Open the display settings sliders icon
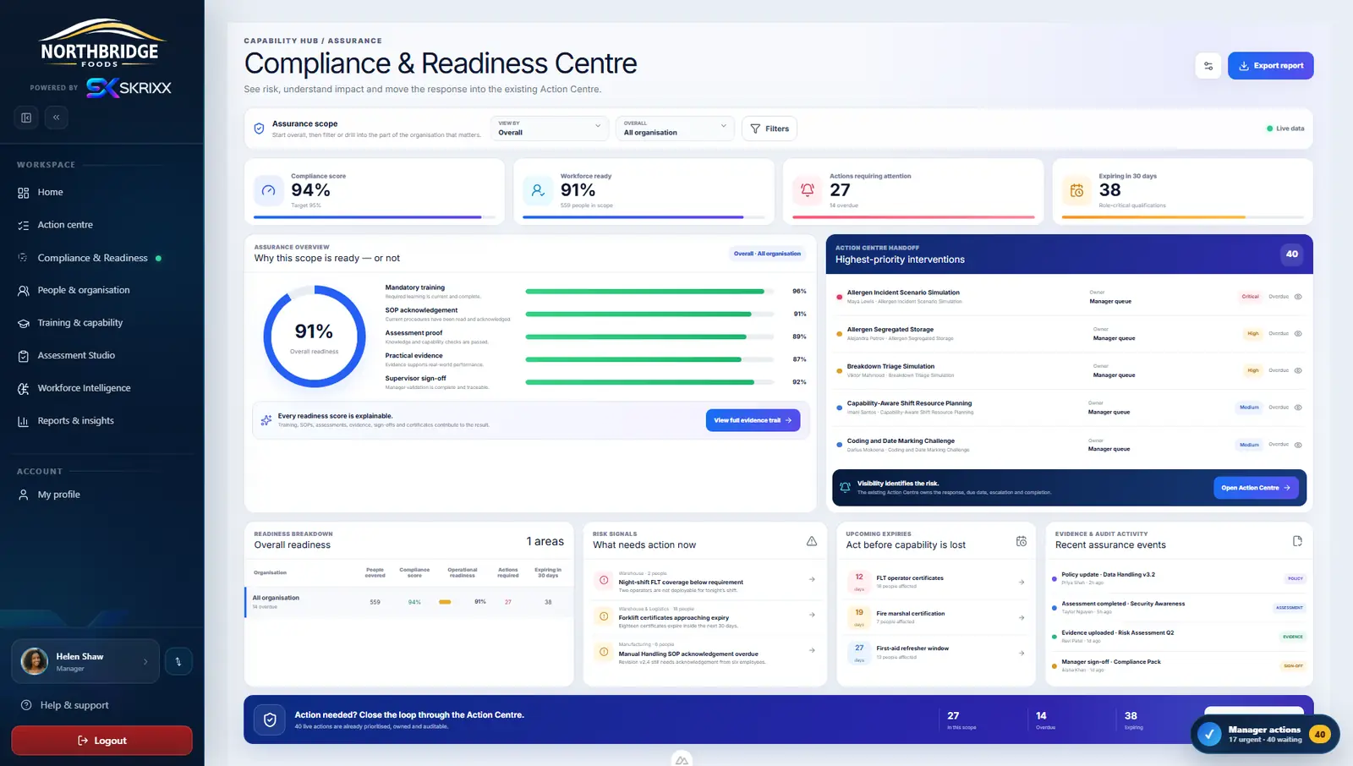 coord(1208,66)
